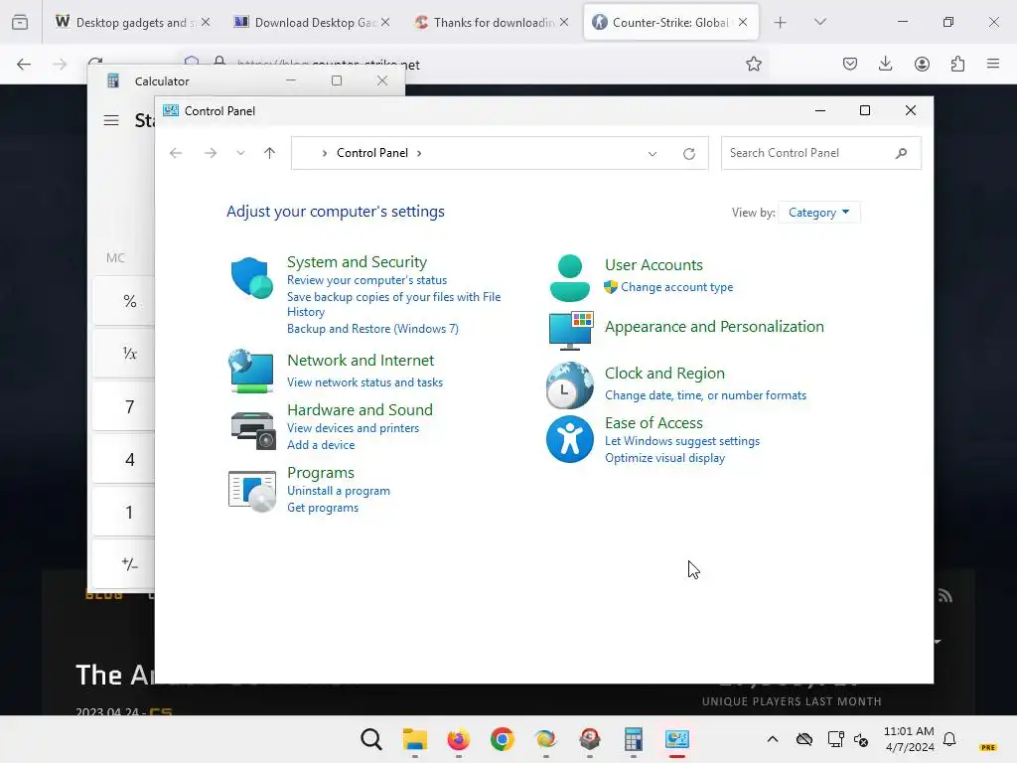
Task: Open the clock and date in taskbar
Action: click(x=909, y=739)
